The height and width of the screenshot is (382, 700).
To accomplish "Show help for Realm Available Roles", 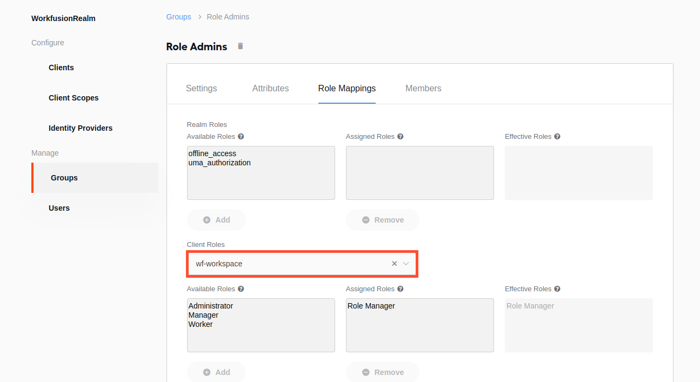I will pos(241,137).
